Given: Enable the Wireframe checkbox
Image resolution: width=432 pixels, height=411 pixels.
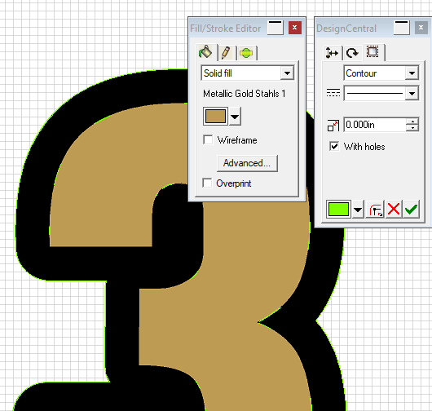Looking at the screenshot, I should tap(208, 139).
